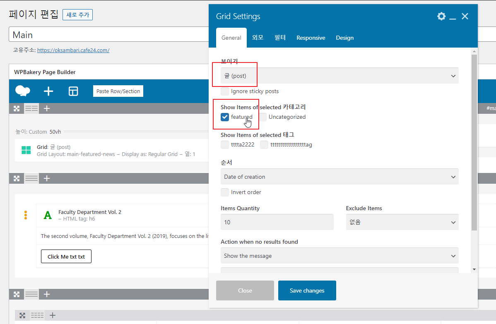Click the WPBakery cloud logo icon
The image size is (496, 324).
(x=23, y=91)
